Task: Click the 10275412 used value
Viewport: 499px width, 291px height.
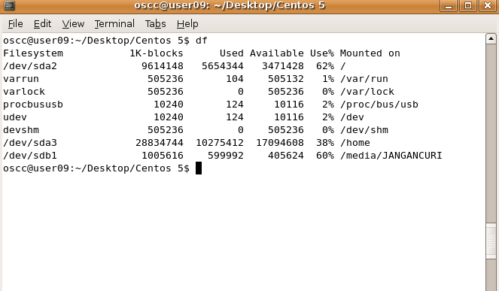Action: 220,143
